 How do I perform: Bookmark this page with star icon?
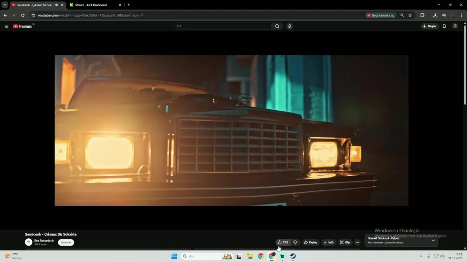coord(410,15)
